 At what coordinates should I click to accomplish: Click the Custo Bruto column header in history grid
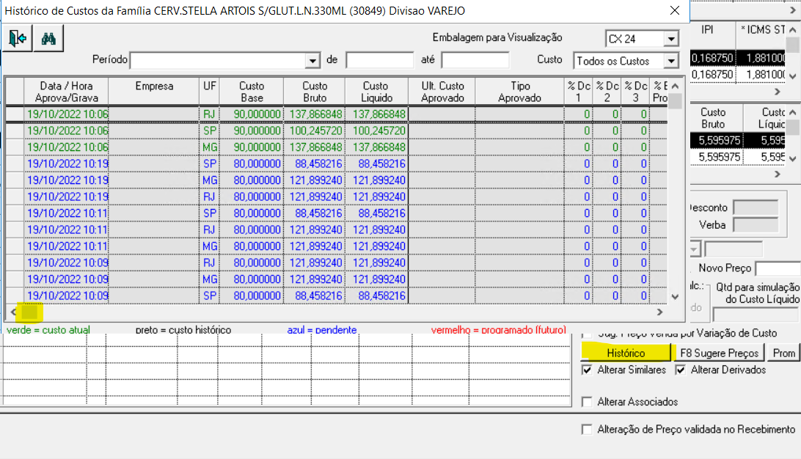tap(314, 92)
